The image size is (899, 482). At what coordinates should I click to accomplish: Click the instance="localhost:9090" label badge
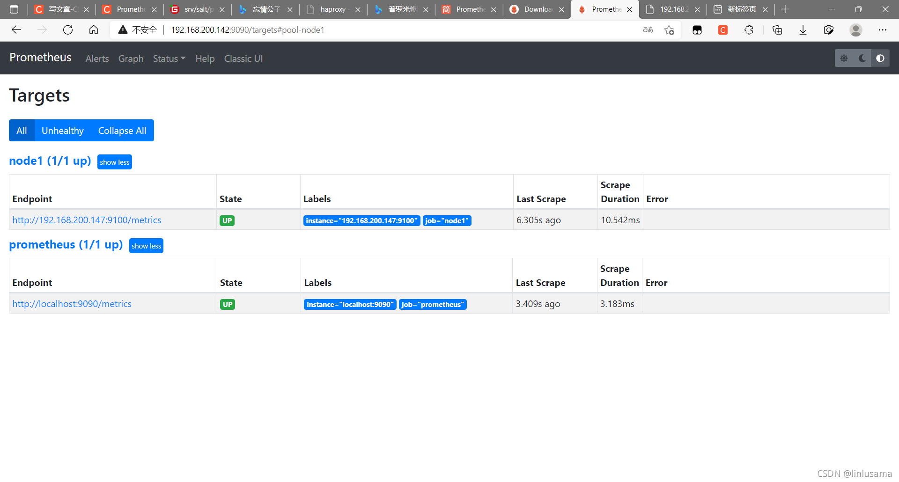(350, 304)
